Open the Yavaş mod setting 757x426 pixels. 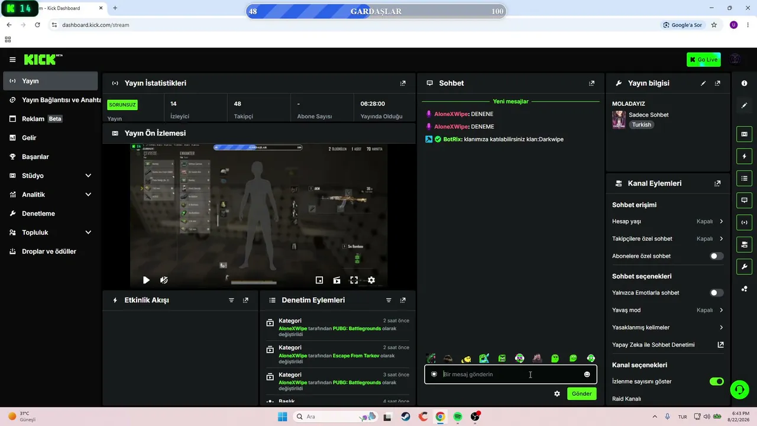tap(668, 310)
